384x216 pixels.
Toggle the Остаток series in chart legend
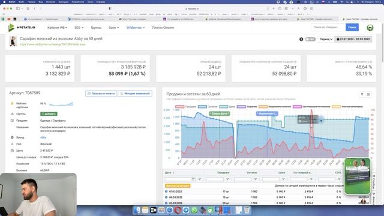click(x=208, y=107)
